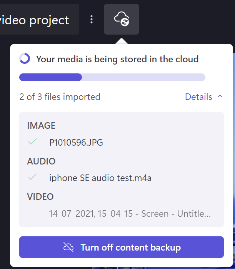Click the cloud sync backup icon

point(122,19)
